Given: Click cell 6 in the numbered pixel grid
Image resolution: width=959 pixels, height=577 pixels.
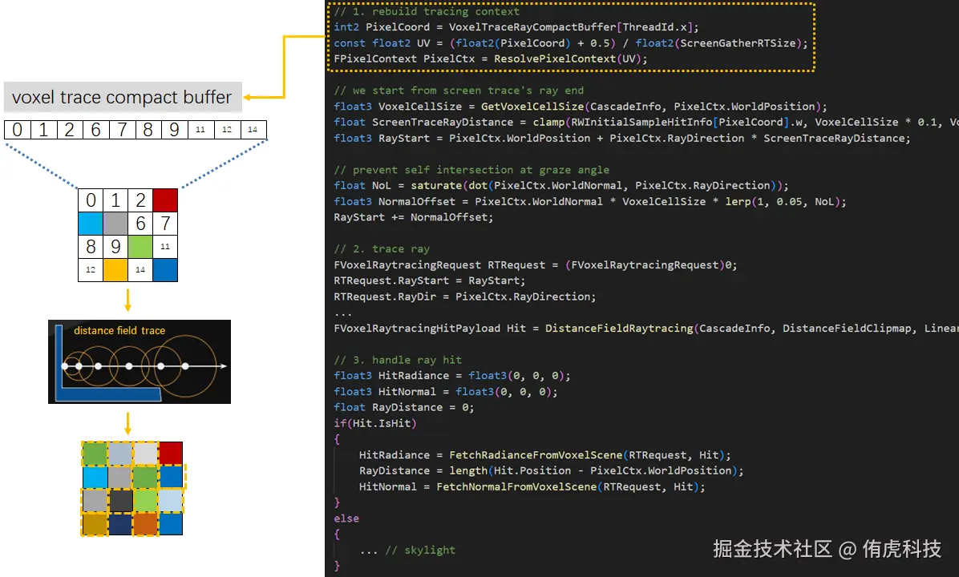Looking at the screenshot, I should [x=140, y=224].
